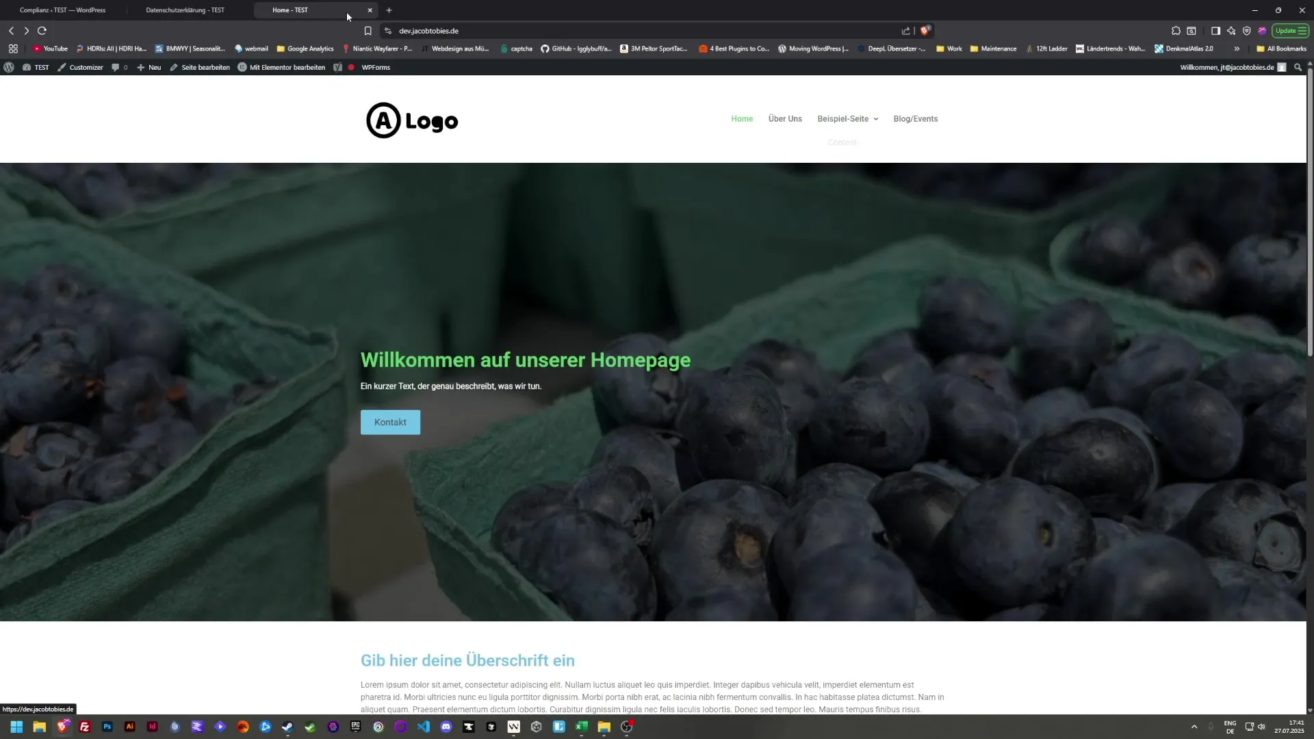Reload the current page
Screen dimensions: 1314x739
[x=42, y=31]
